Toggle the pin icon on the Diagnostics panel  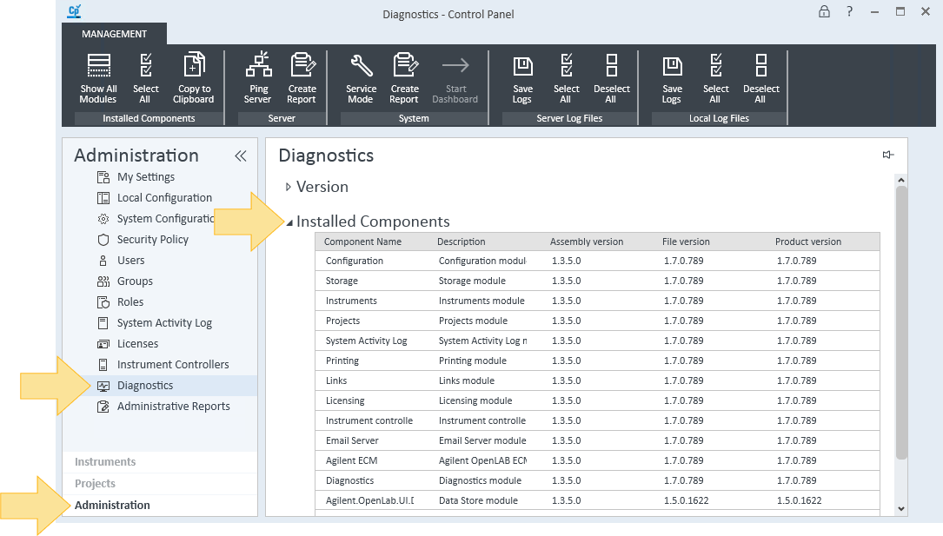pos(887,155)
